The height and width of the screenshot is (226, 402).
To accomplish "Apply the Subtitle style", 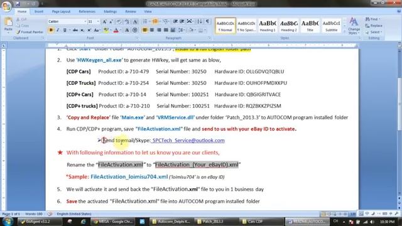I will click(331, 26).
